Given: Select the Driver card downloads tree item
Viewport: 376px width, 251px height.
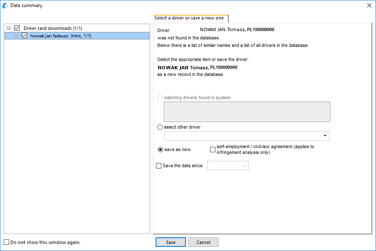Looking at the screenshot, I should pyautogui.click(x=53, y=28).
